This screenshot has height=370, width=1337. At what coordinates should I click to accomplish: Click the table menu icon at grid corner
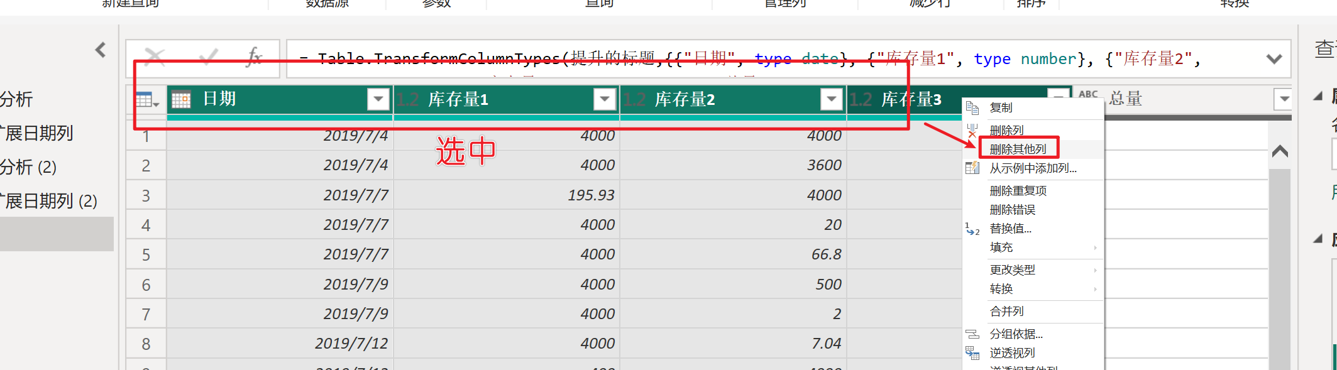point(147,100)
